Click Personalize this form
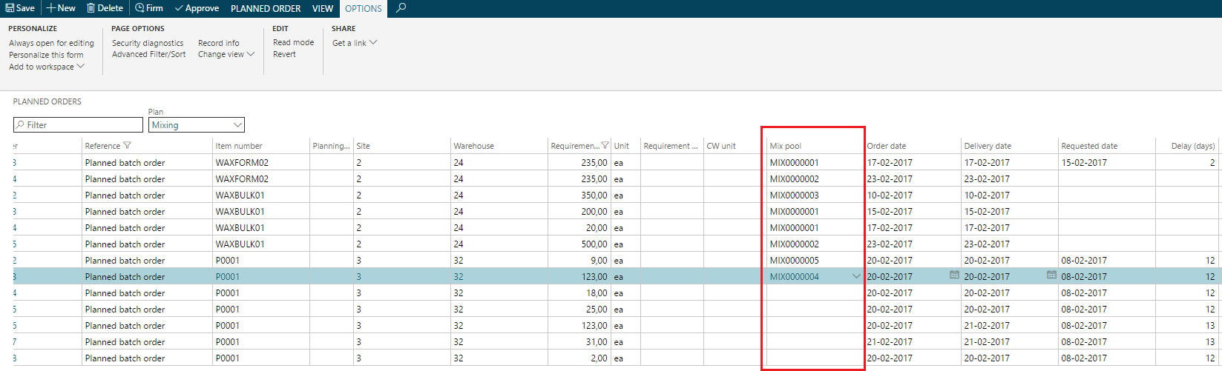 46,55
